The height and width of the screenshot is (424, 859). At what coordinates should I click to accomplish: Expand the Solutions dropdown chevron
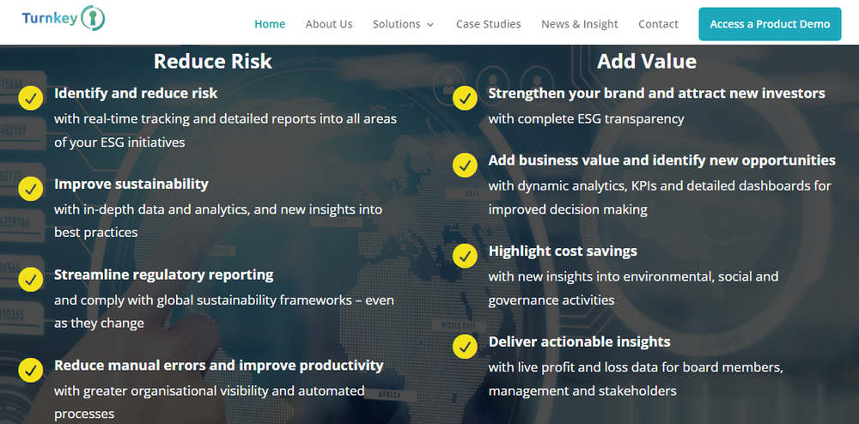[x=430, y=25]
